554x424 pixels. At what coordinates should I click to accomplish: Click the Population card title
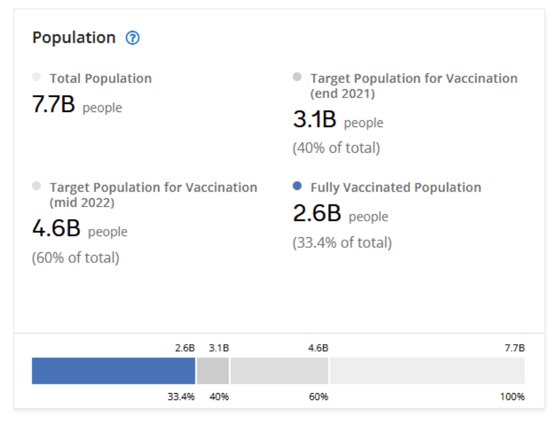tap(74, 38)
